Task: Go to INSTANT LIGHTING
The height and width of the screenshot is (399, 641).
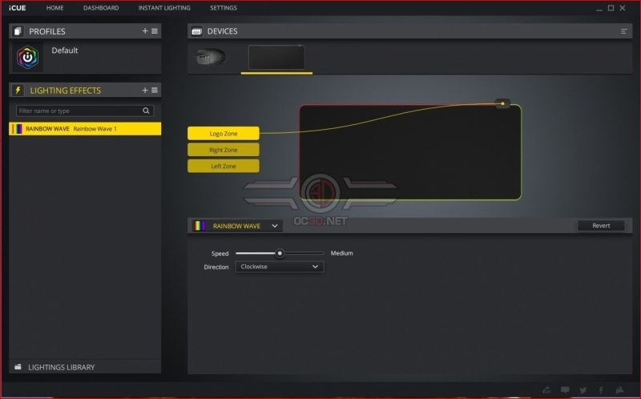Action: 164,8
